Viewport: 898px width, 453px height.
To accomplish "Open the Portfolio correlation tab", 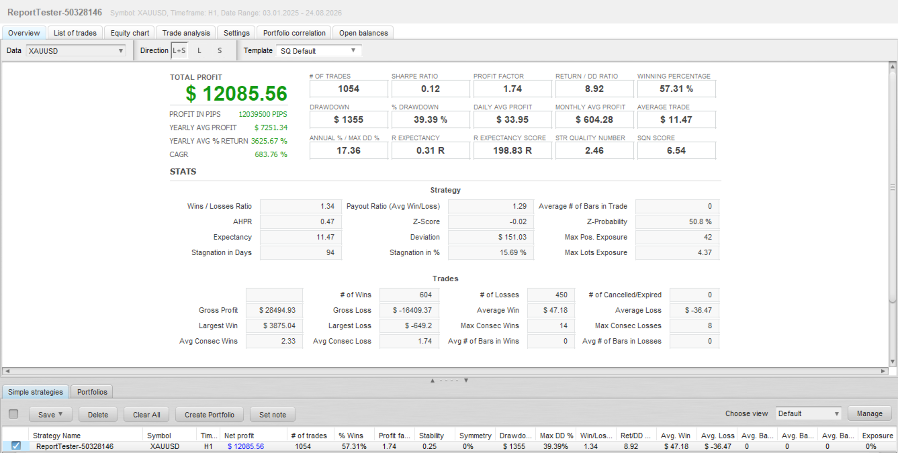I will coord(294,33).
